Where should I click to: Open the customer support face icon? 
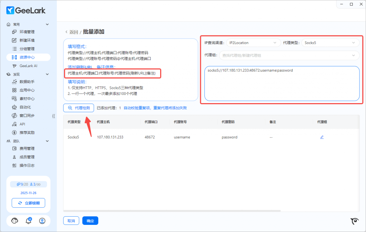[x=15, y=221]
